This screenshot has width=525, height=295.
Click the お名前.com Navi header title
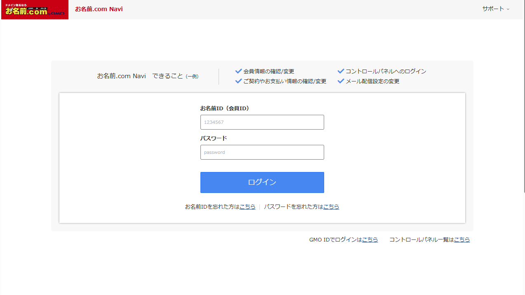pyautogui.click(x=99, y=9)
